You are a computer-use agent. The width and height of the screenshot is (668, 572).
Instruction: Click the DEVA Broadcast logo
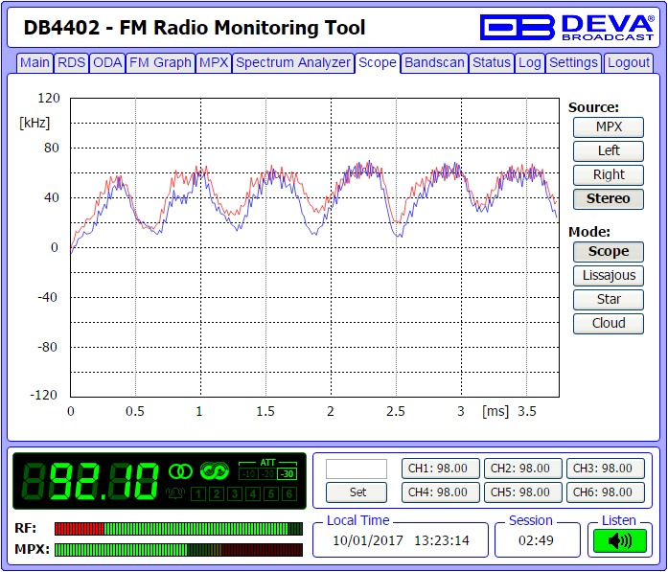pos(566,27)
